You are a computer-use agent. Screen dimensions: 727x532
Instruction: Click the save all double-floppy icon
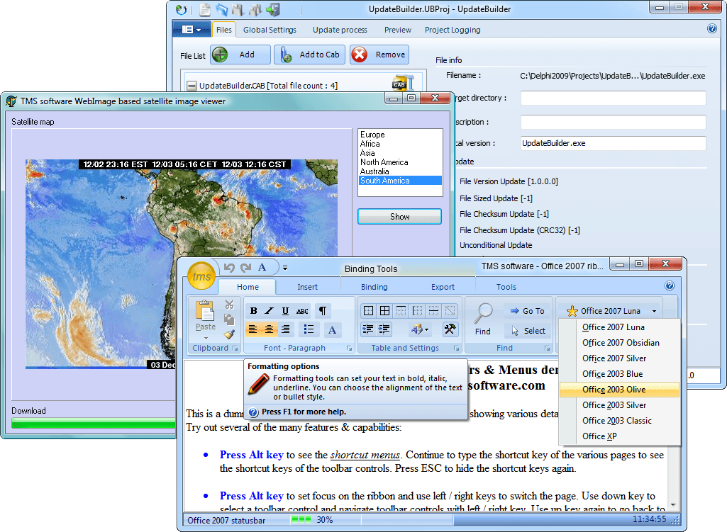(255, 9)
